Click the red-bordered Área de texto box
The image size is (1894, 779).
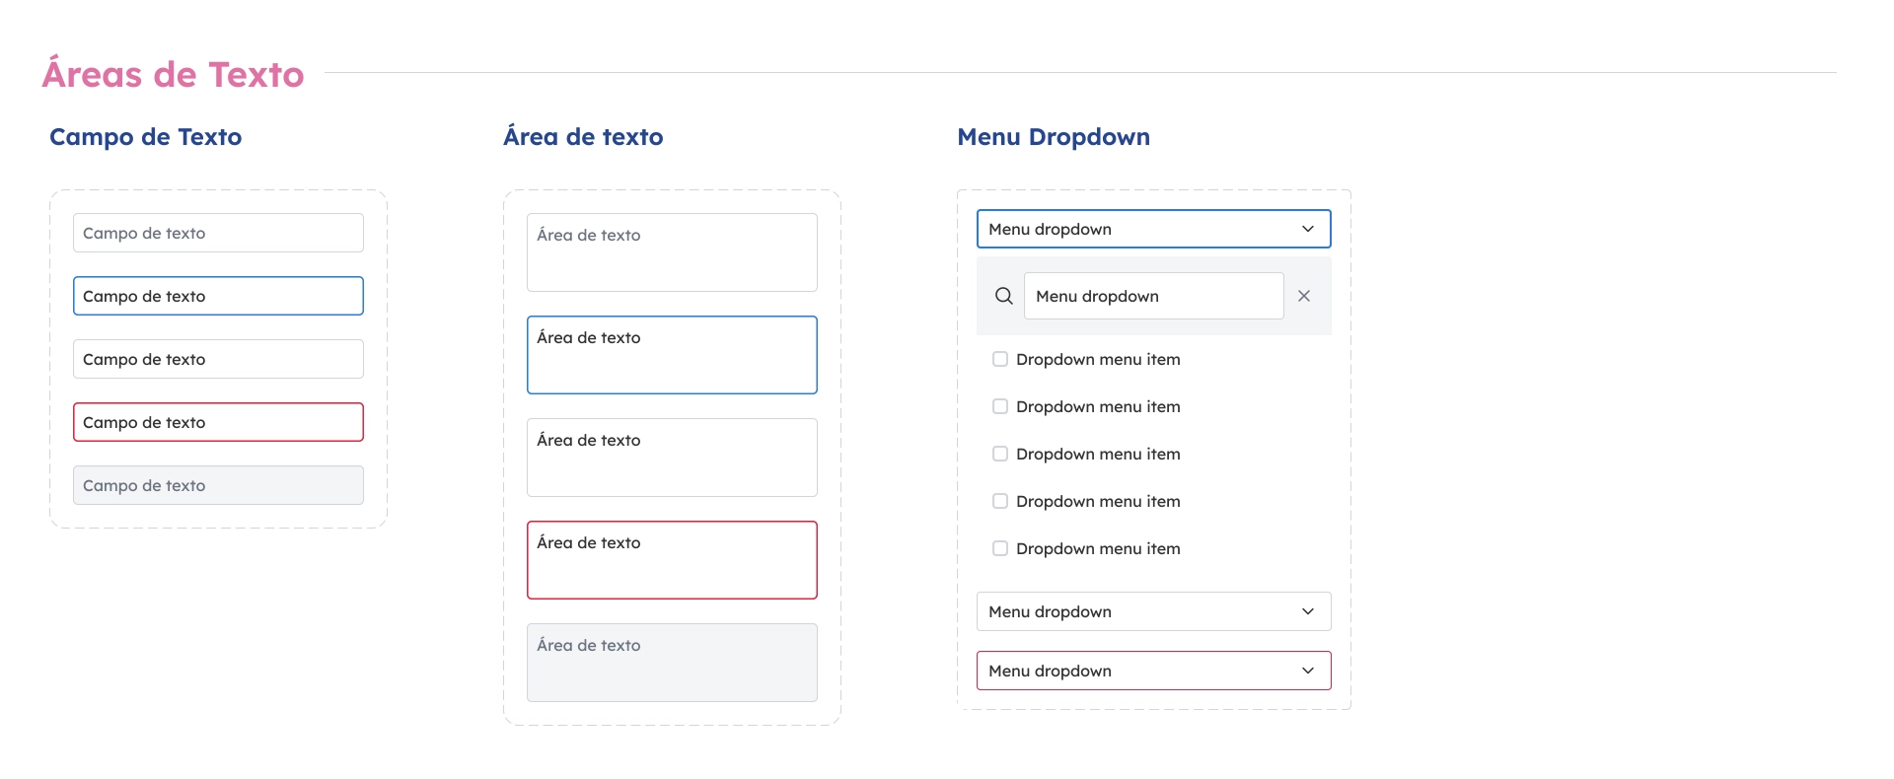click(672, 560)
